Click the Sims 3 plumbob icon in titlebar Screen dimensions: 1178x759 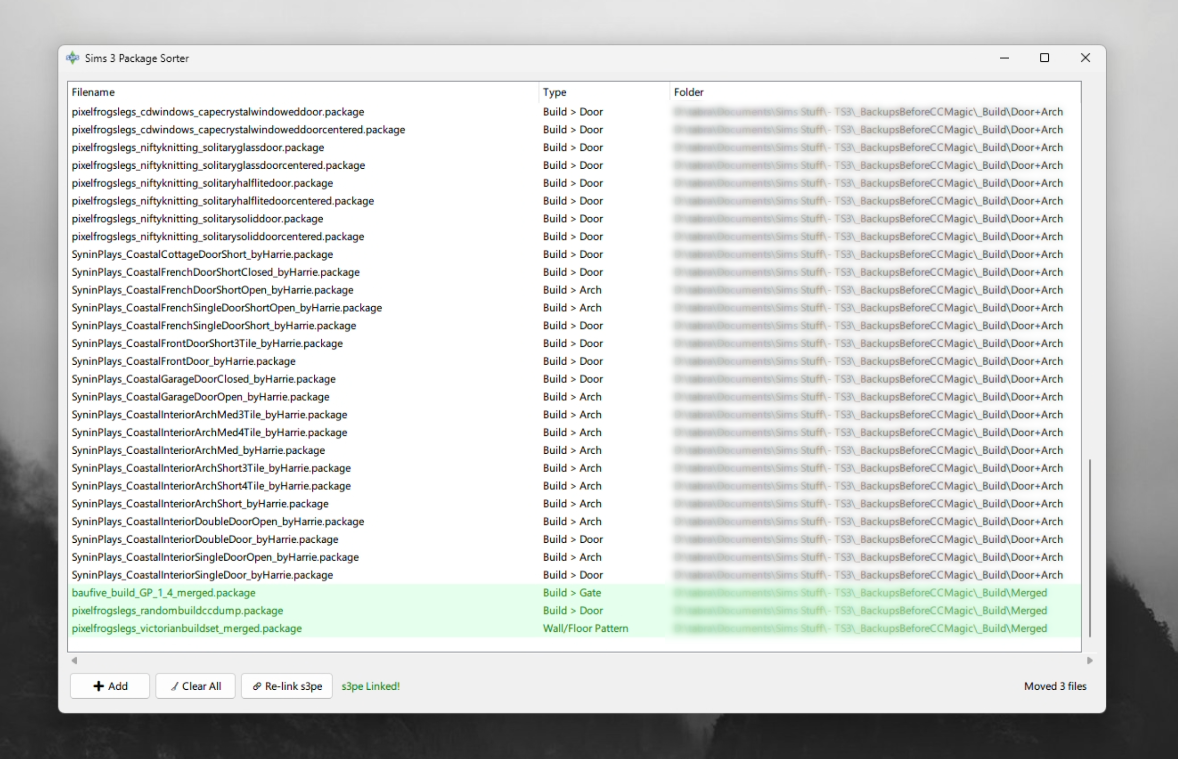point(72,57)
